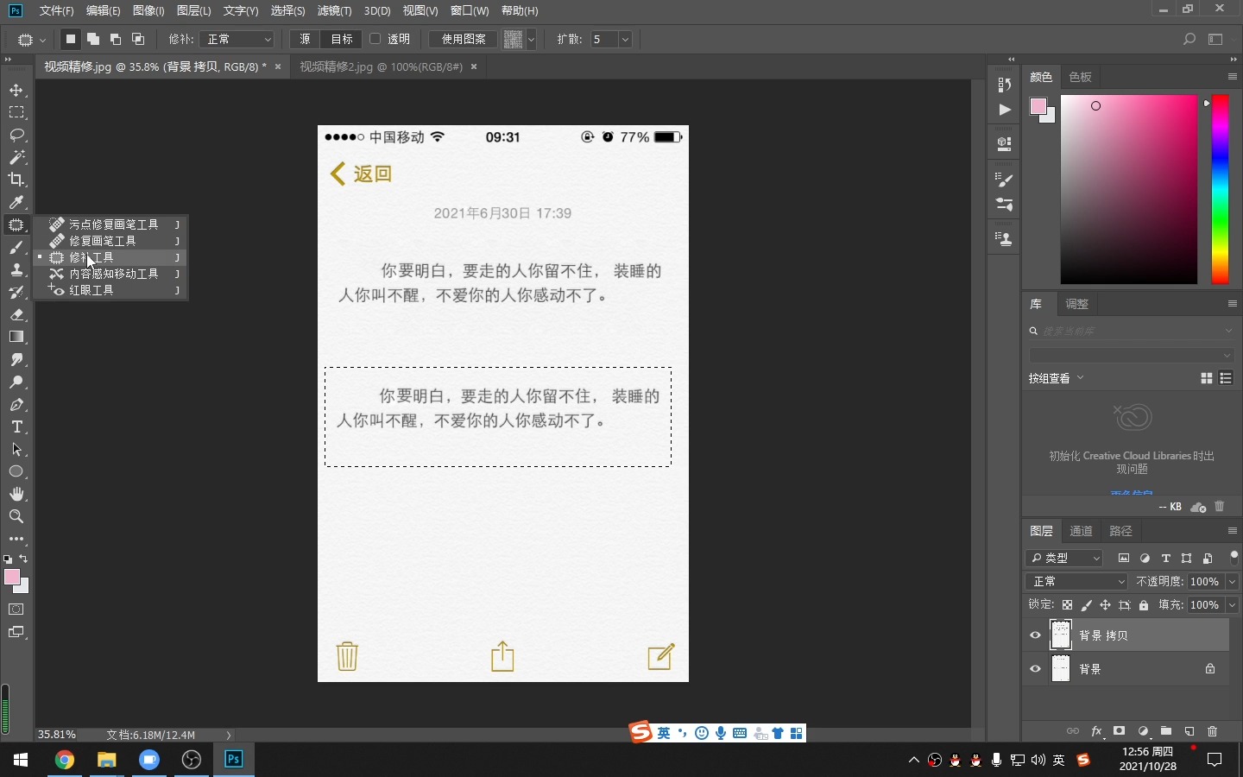Select 污点修复画笔工具 from flyout
The image size is (1243, 777).
click(x=111, y=224)
